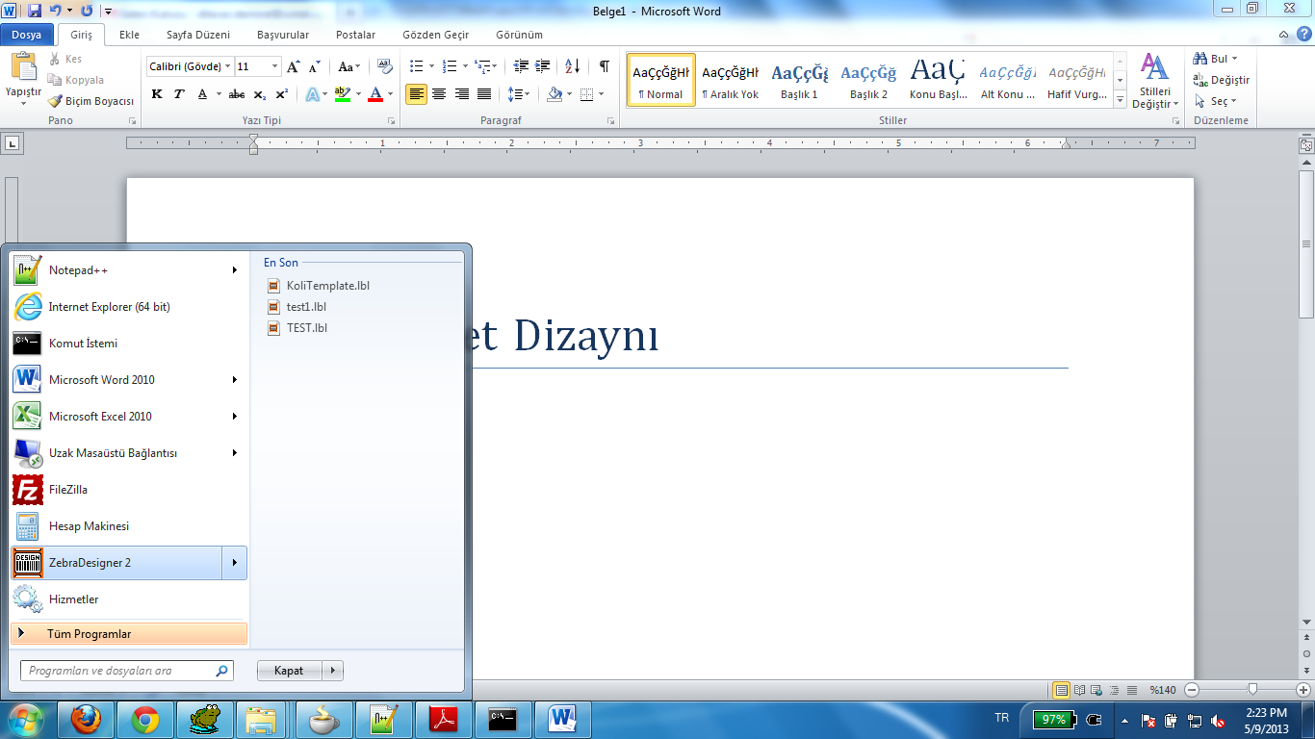Open recent file KoliTemplate.lbl
The image size is (1315, 739).
point(319,286)
